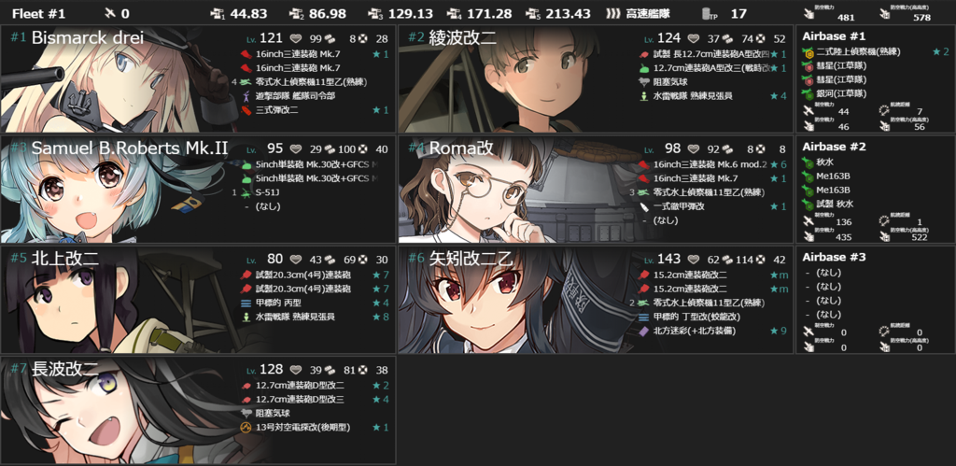Click the purple camouflage icon beside 北方迷彩(+北方装備)
The image size is (956, 466).
click(644, 331)
